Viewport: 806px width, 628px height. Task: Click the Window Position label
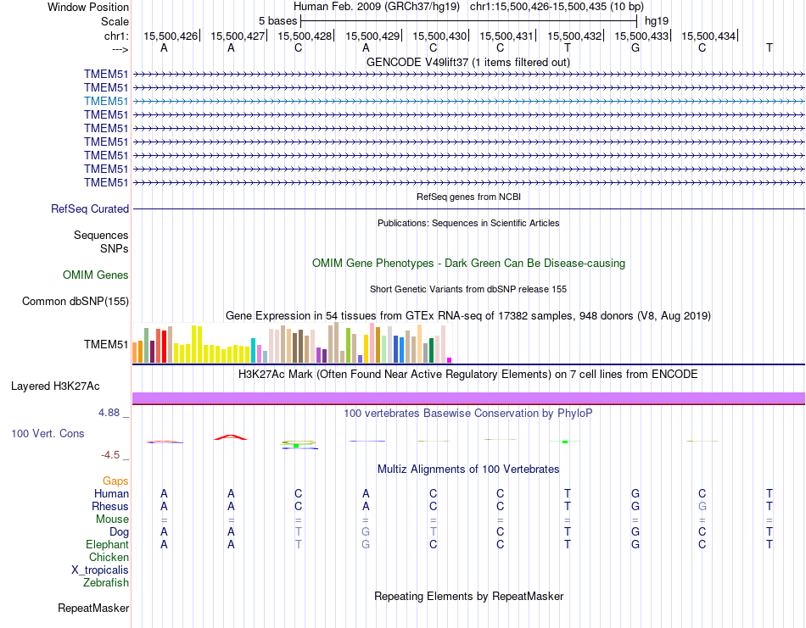[88, 7]
